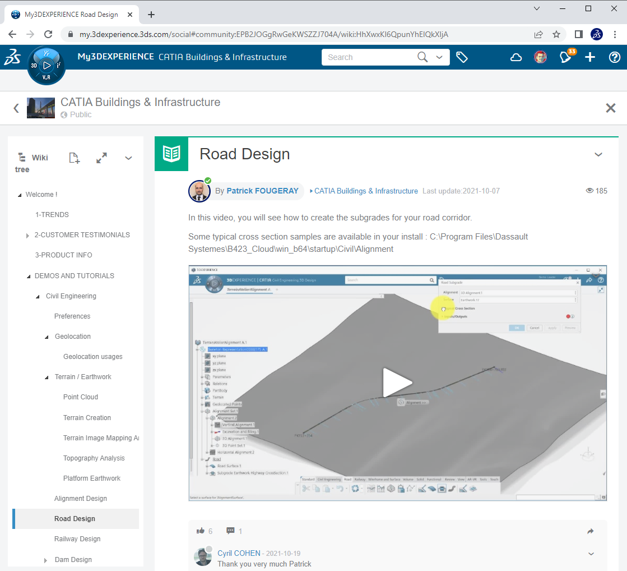Open notifications via the bell icon
This screenshot has width=627, height=571.
pos(565,57)
